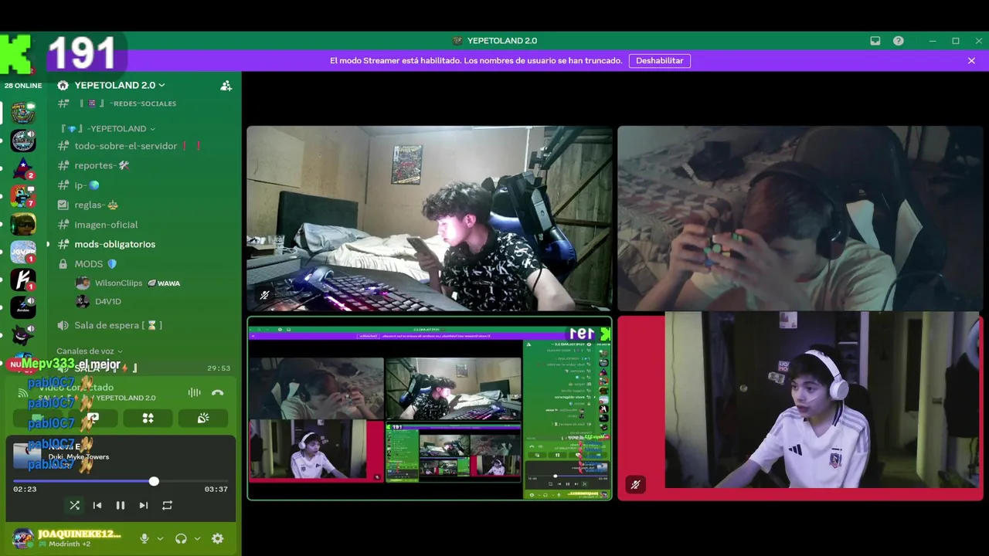Open the Discord help question mark icon
The width and height of the screenshot is (989, 556).
tap(899, 41)
